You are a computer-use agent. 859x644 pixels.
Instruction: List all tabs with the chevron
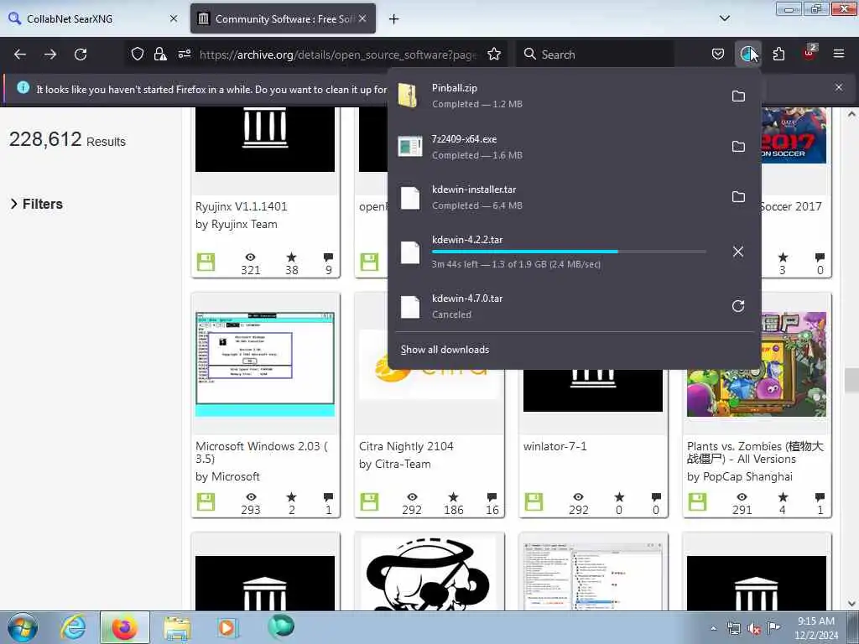pos(724,18)
